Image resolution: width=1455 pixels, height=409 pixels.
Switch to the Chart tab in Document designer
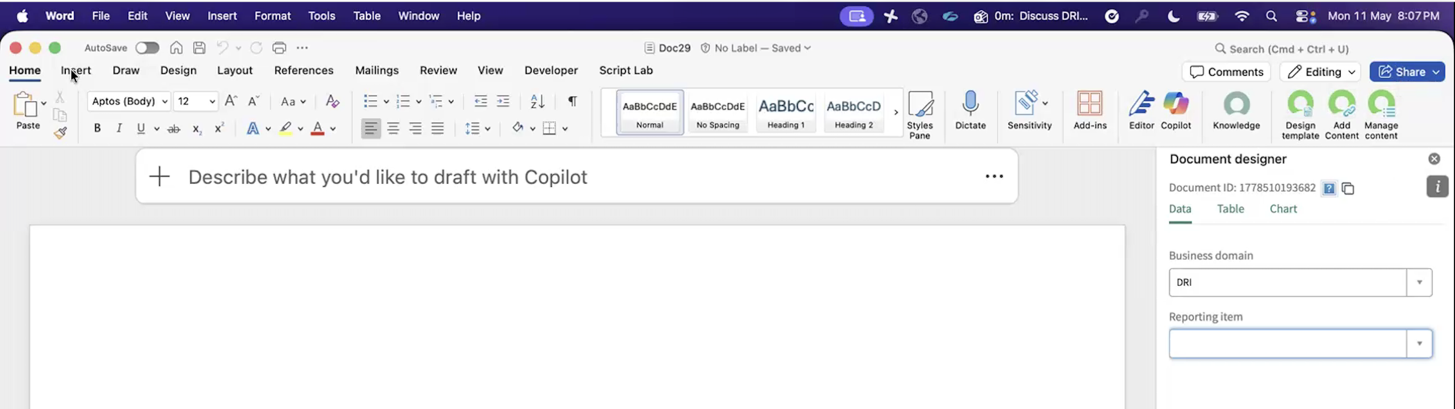(x=1283, y=209)
